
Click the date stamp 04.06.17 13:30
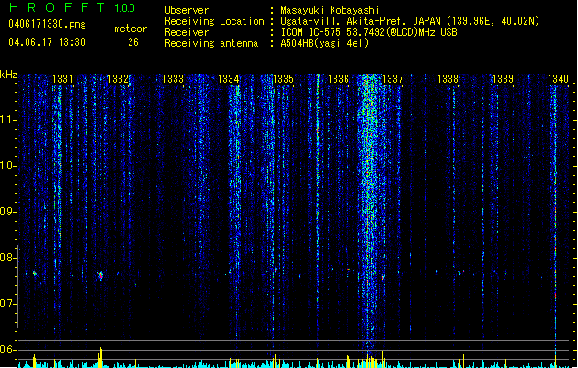point(47,42)
